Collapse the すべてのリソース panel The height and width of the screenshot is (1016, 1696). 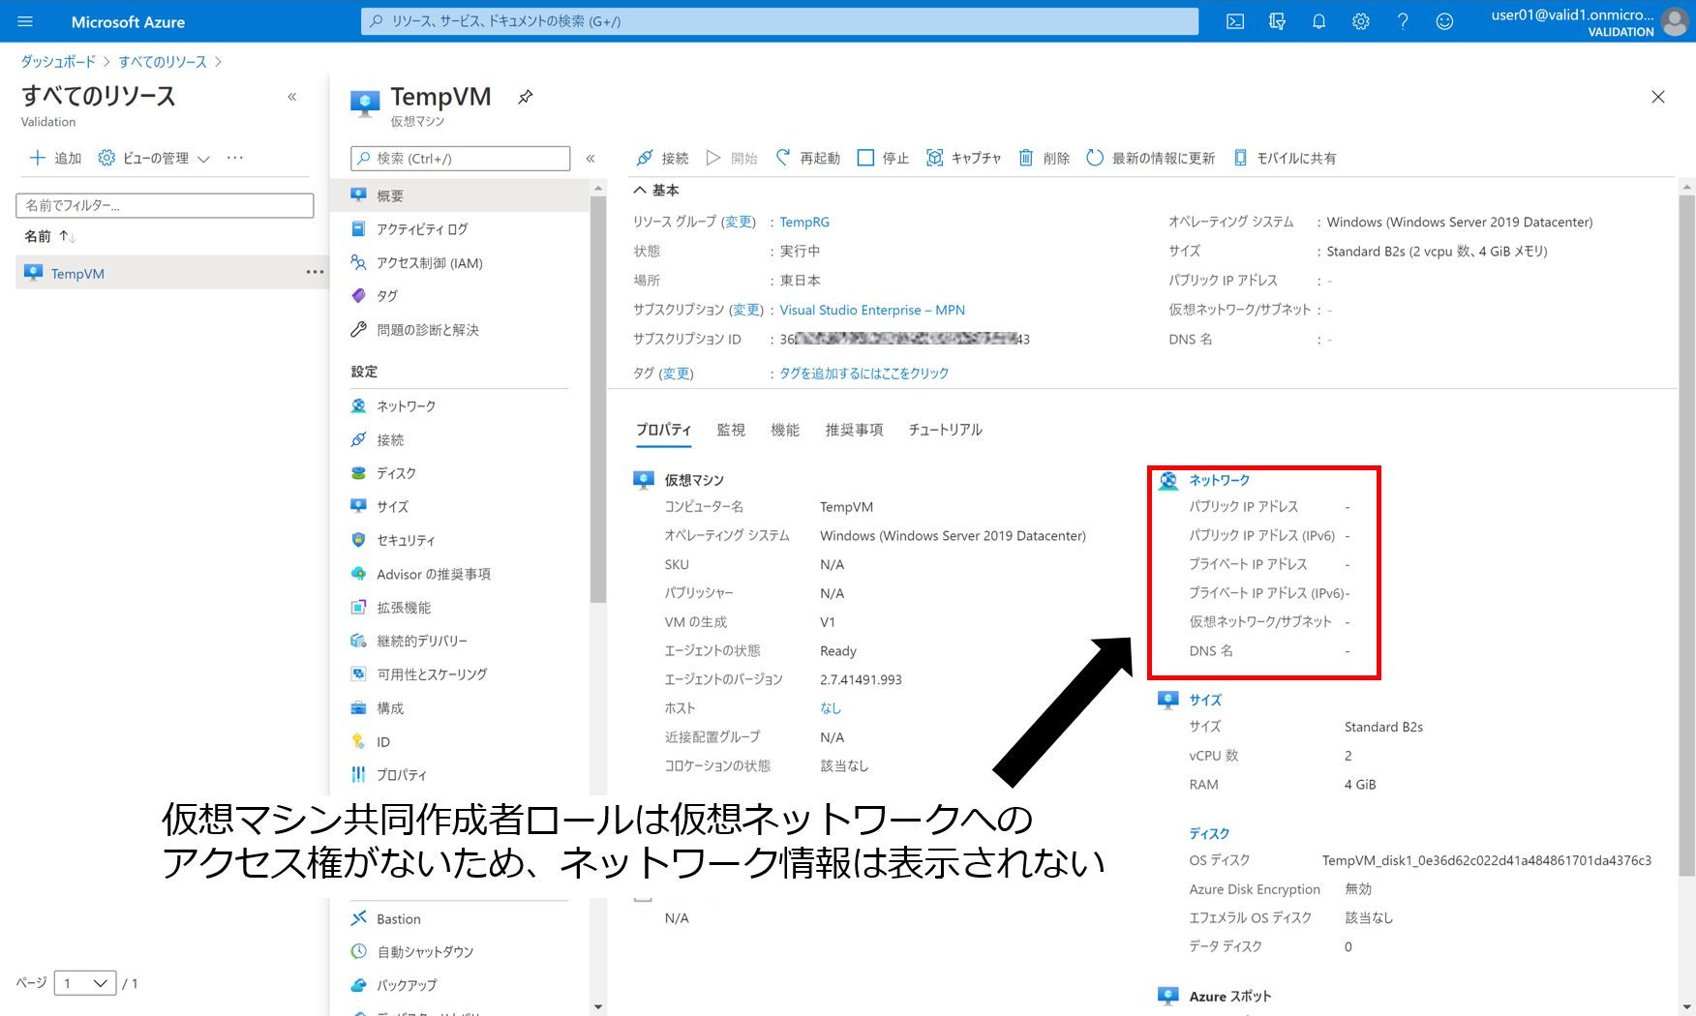(x=292, y=97)
